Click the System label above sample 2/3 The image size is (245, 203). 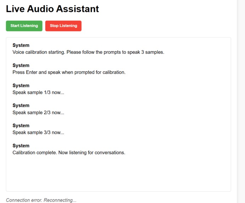click(21, 106)
